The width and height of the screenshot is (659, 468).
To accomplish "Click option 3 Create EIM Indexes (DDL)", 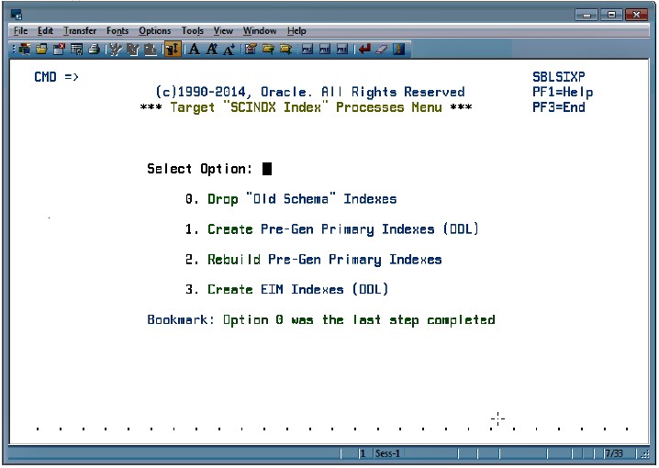I will coord(286,289).
